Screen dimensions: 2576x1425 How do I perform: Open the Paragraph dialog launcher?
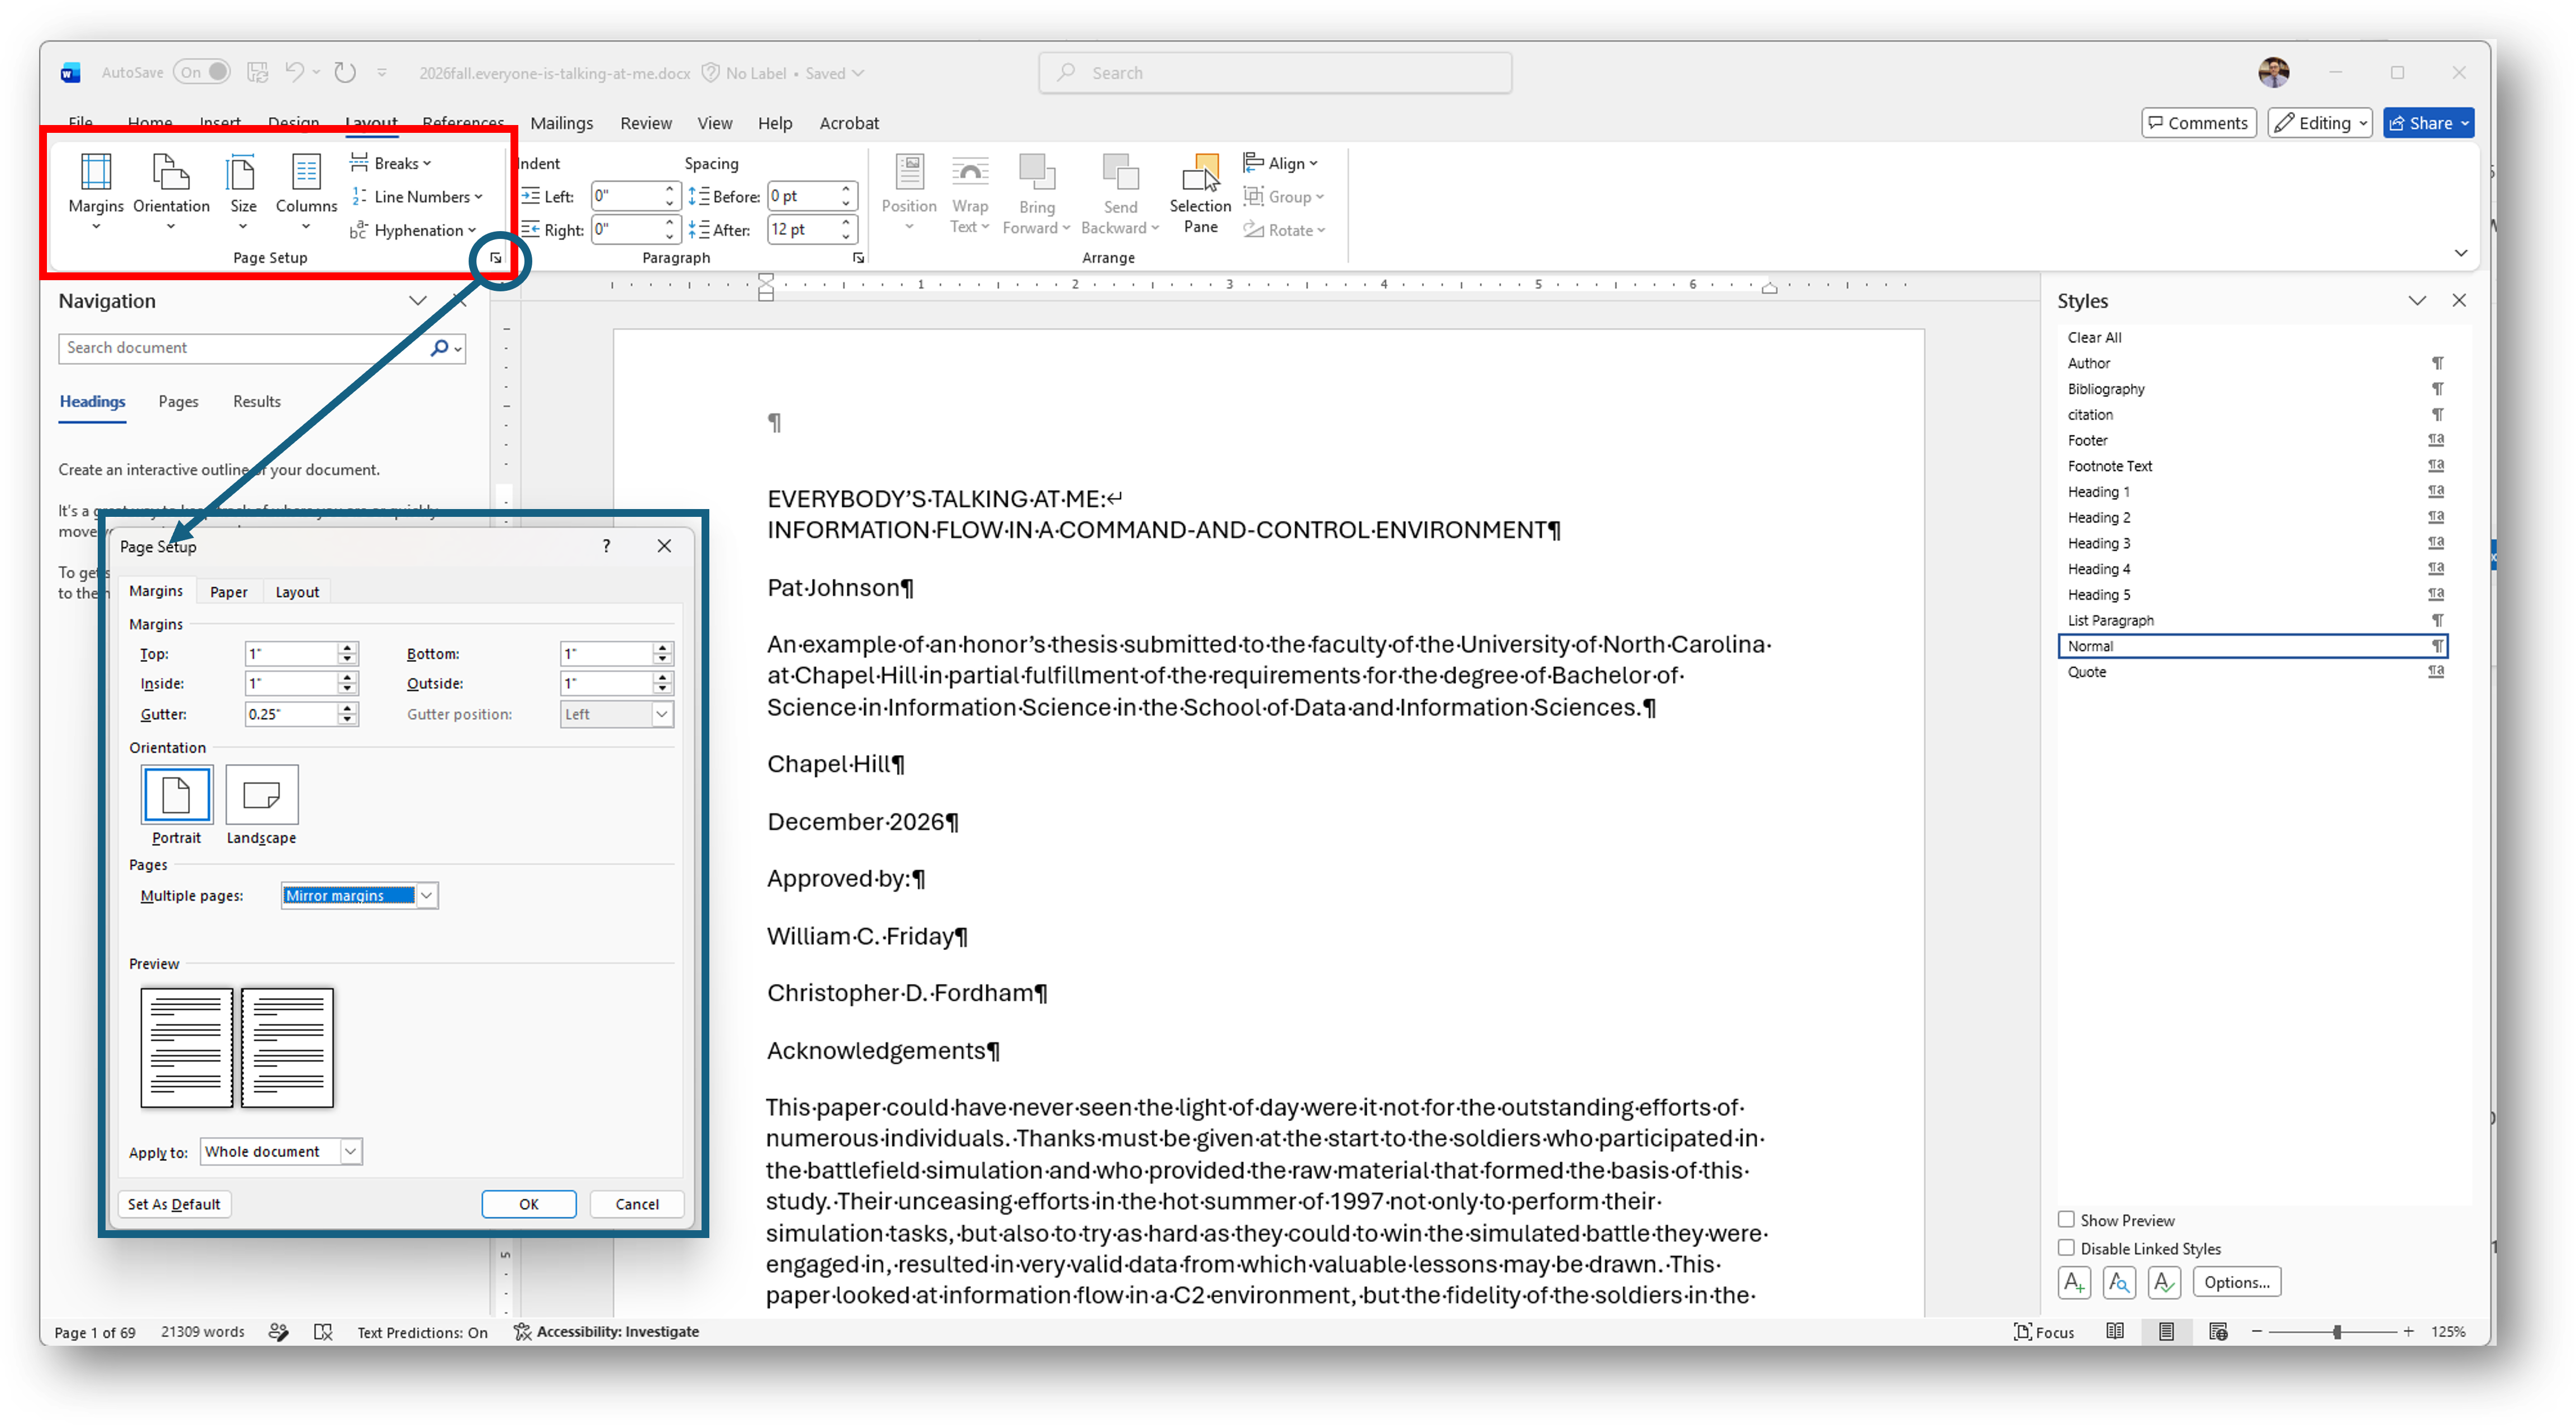(x=858, y=258)
